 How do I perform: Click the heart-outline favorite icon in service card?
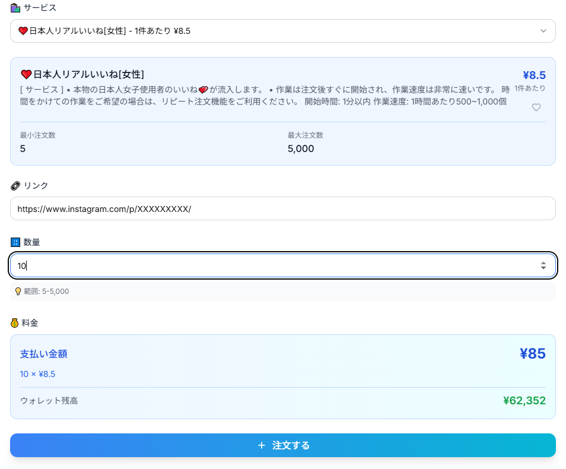click(536, 107)
